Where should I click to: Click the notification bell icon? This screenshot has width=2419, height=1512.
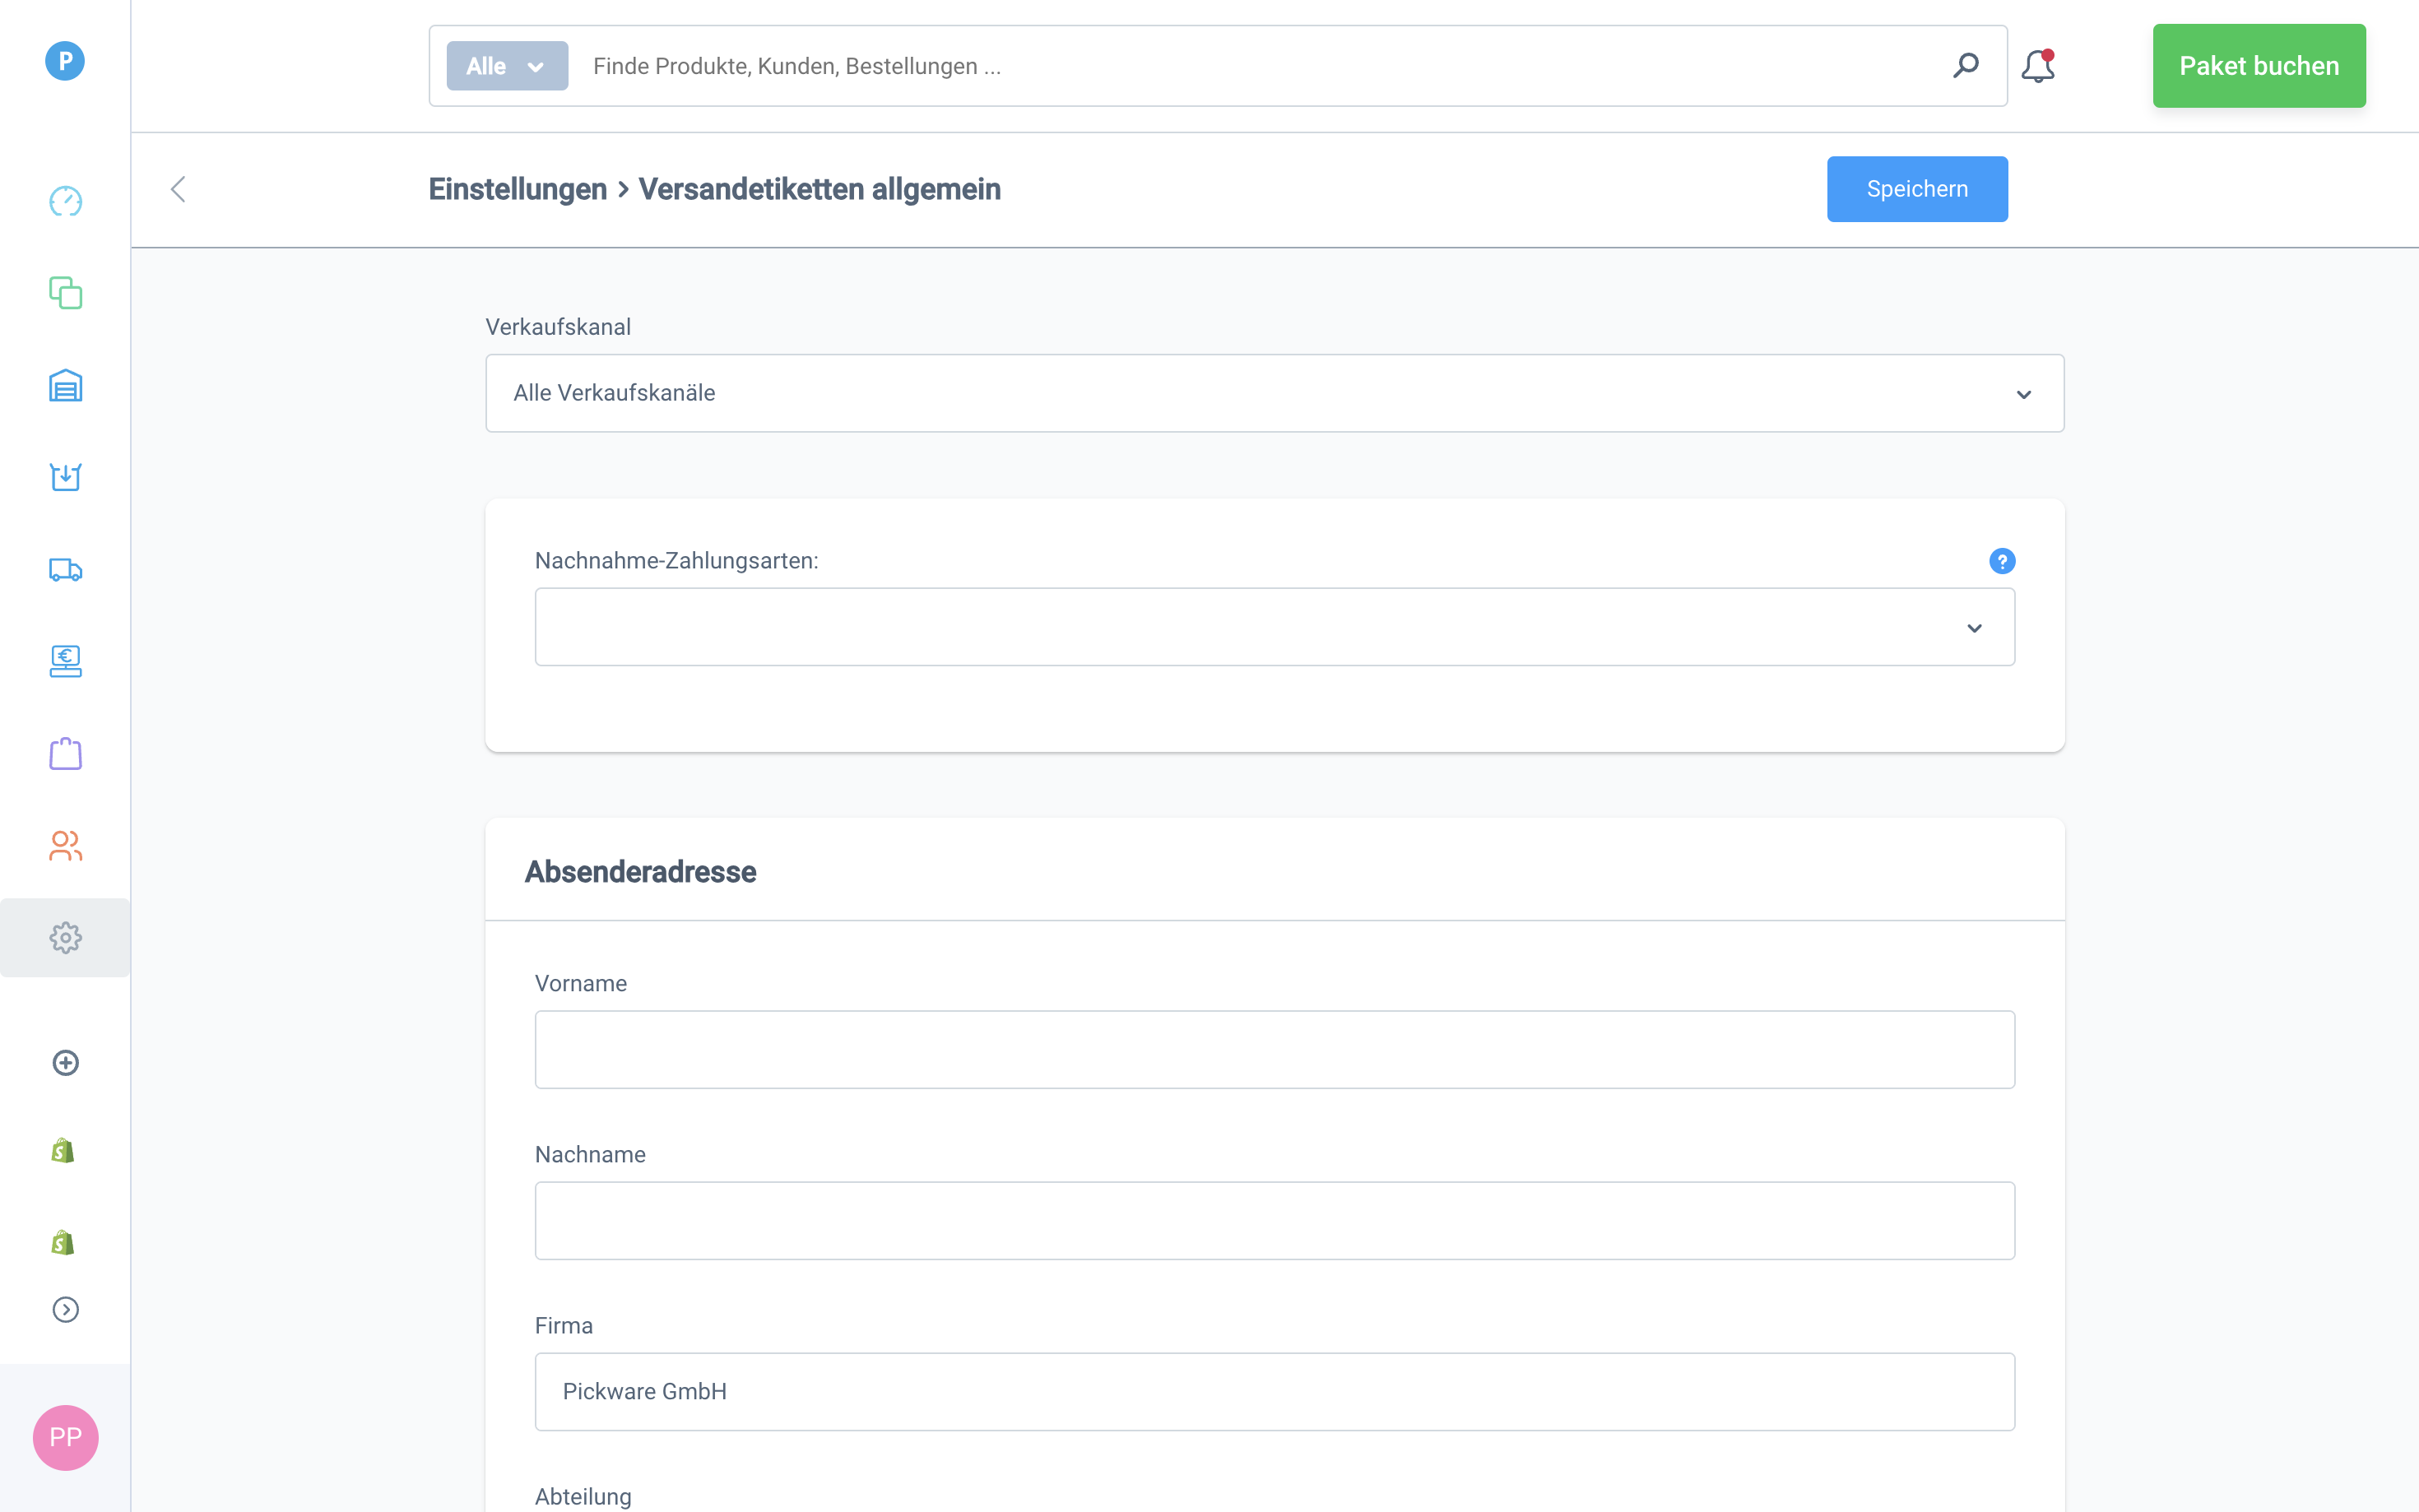pos(2037,66)
